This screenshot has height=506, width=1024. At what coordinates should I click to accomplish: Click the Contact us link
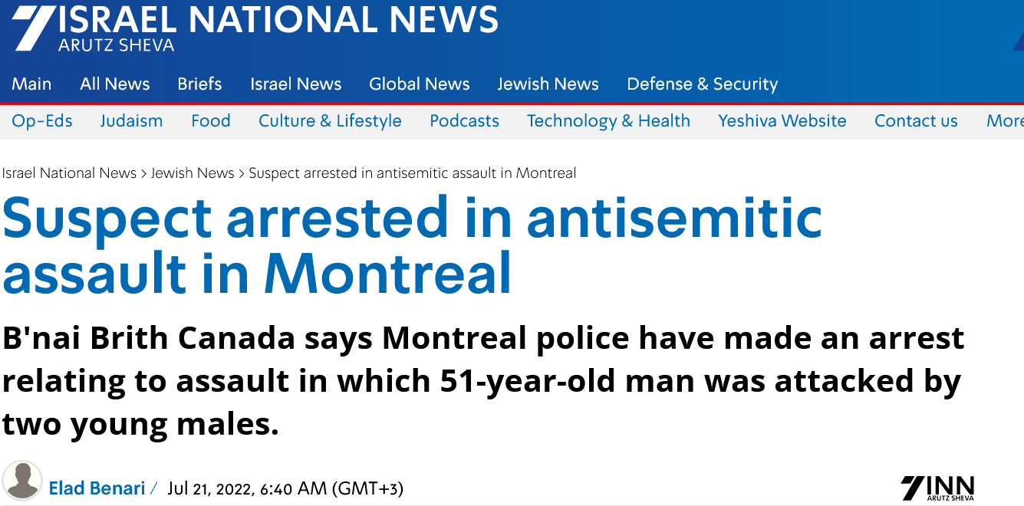(916, 121)
